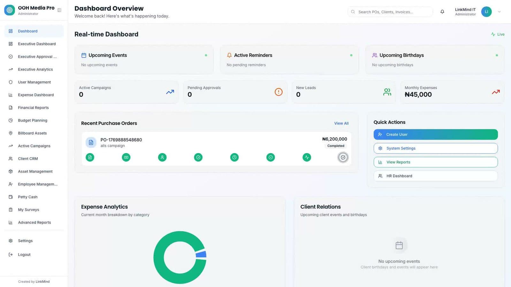Open notifications bell icon

[x=442, y=12]
